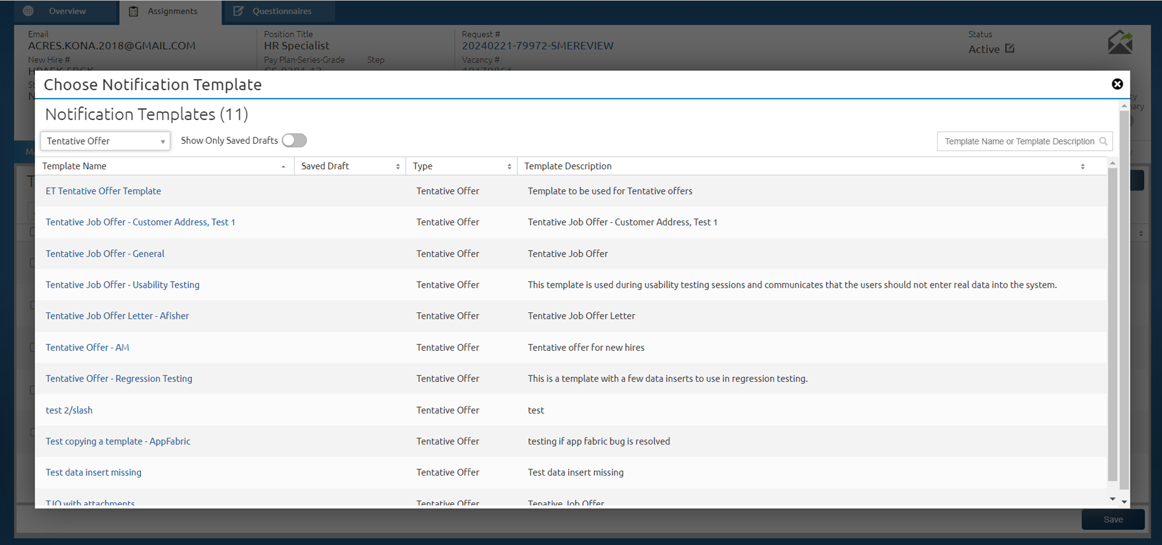Image resolution: width=1162 pixels, height=545 pixels.
Task: Click description 'testing if app fabric bug is resolved'
Action: [599, 441]
